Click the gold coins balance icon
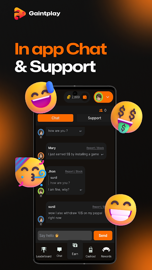152x270 pixels. coord(69,97)
